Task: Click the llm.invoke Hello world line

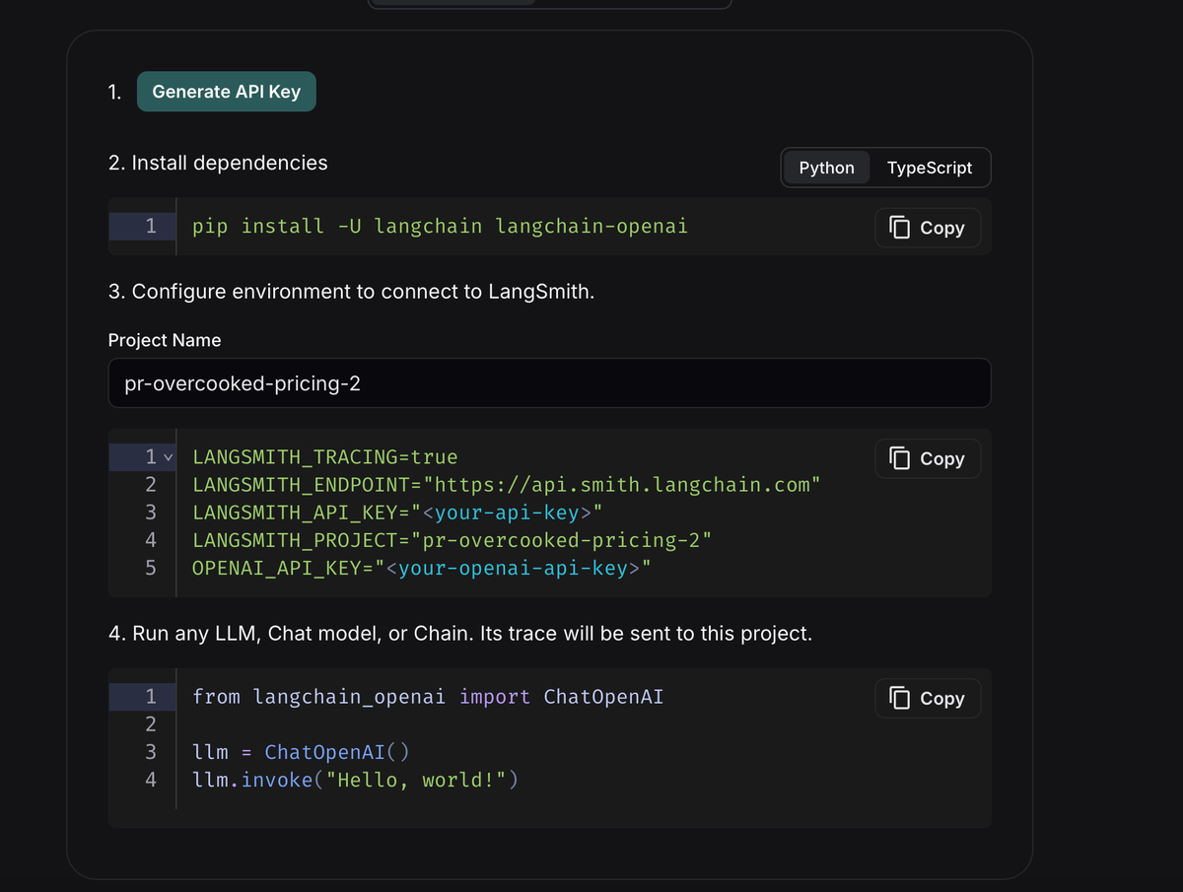Action: point(355,780)
